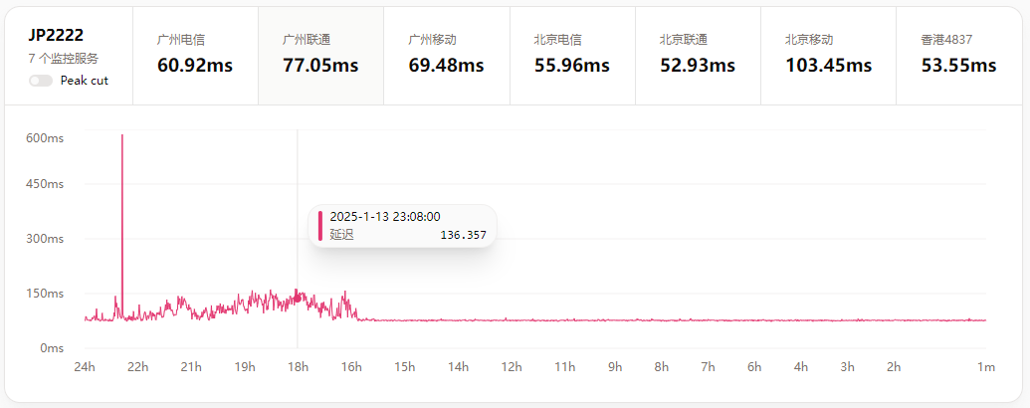
Task: Show the 北京联通 latency chart
Action: [x=697, y=54]
